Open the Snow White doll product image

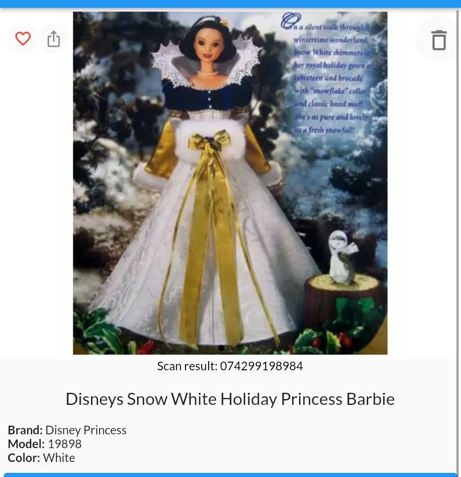(230, 183)
